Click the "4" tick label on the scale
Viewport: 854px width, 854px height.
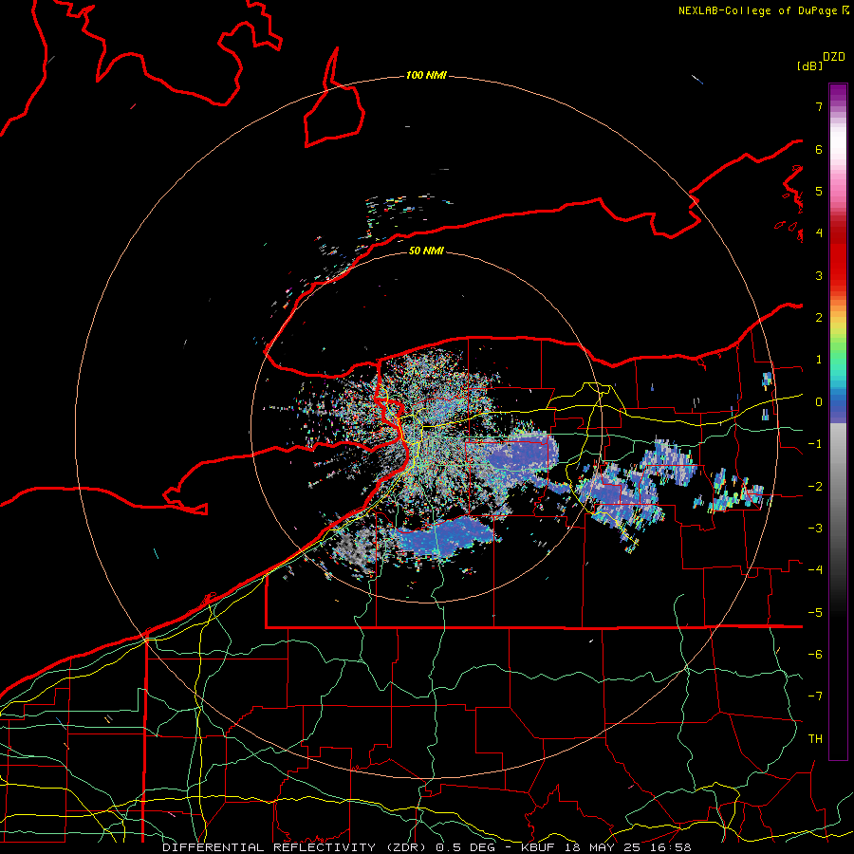coord(819,233)
